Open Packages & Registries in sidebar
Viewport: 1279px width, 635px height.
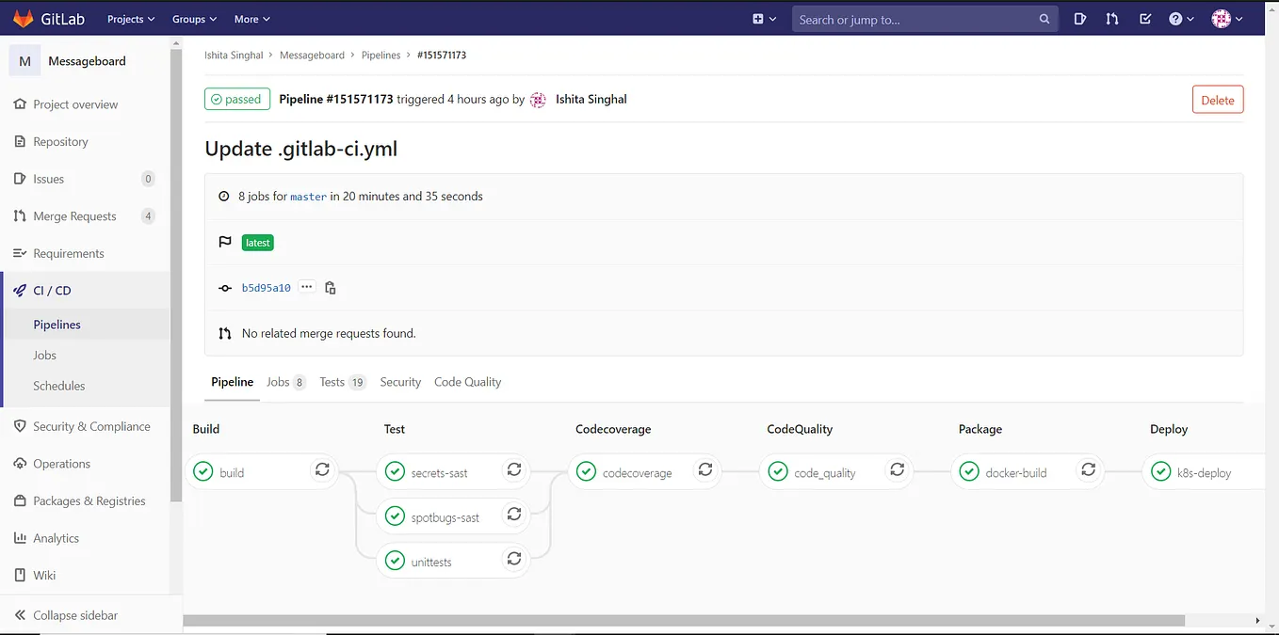[x=89, y=500]
